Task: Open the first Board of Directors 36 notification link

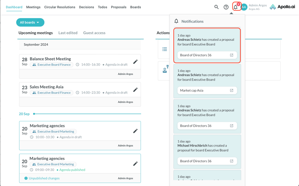Action: click(x=207, y=55)
